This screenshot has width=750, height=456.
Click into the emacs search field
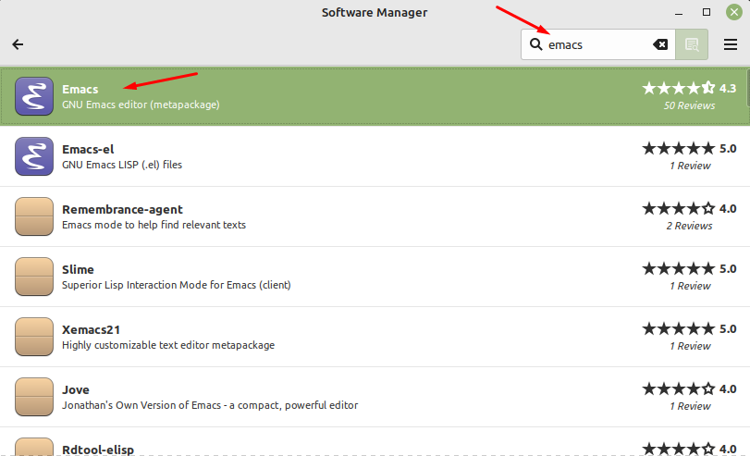[x=598, y=44]
